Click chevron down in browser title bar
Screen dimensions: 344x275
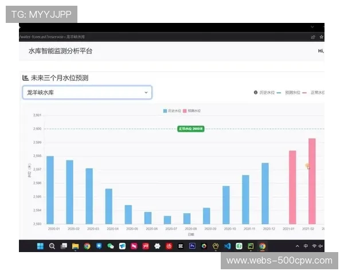tap(312, 27)
